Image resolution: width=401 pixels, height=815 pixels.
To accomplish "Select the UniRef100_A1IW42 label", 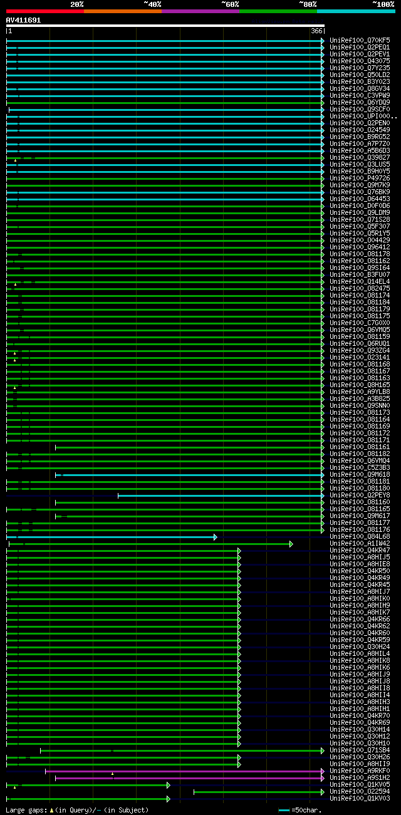I will [x=360, y=543].
